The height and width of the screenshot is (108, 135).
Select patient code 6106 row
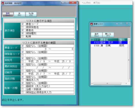pos(109,46)
